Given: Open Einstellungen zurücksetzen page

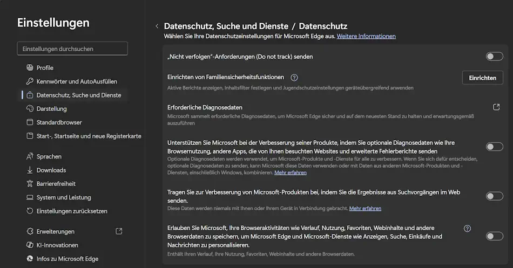Looking at the screenshot, I should tap(73, 211).
